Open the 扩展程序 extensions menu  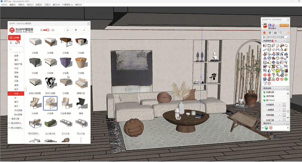coord(67,5)
